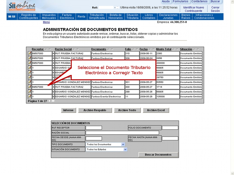Open Infracciones y Condonaciones menu
Screen dimensions: 234x175
click(204, 17)
